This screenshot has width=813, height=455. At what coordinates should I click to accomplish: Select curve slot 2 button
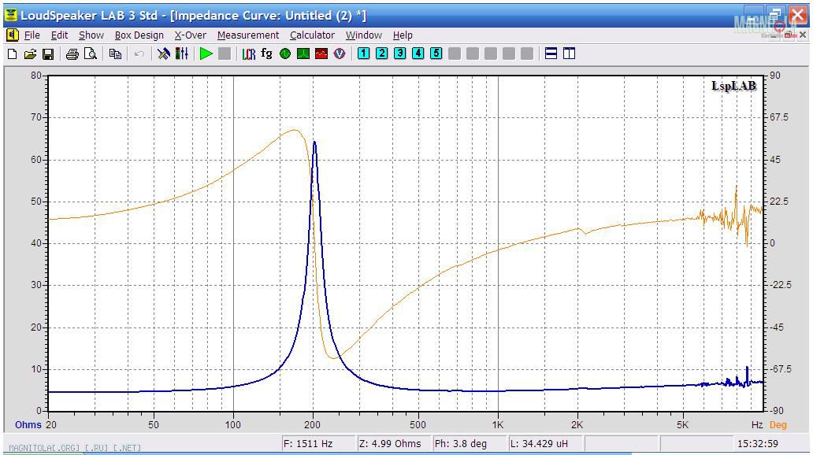tap(382, 54)
